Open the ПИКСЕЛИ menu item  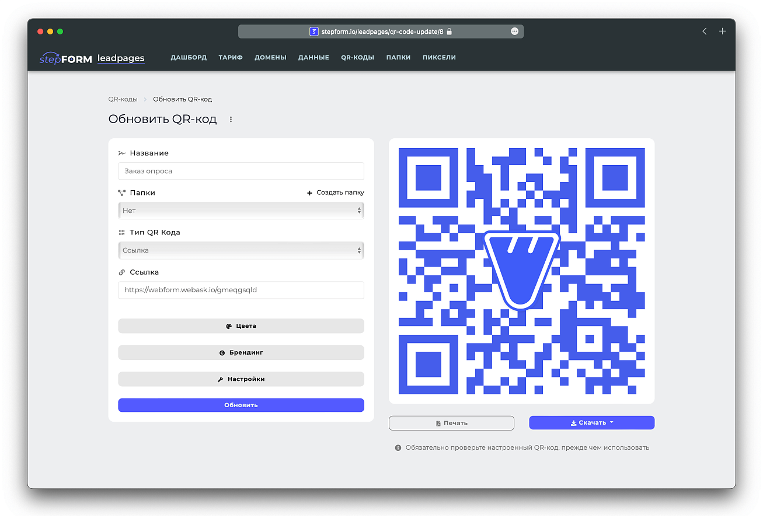click(x=439, y=58)
